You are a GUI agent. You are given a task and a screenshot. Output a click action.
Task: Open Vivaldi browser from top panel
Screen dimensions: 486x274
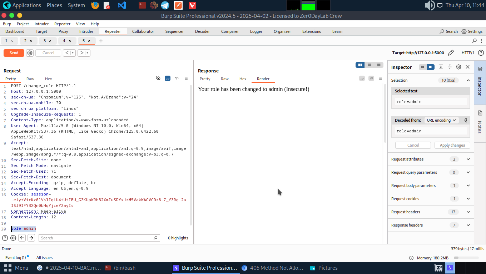pyautogui.click(x=192, y=5)
